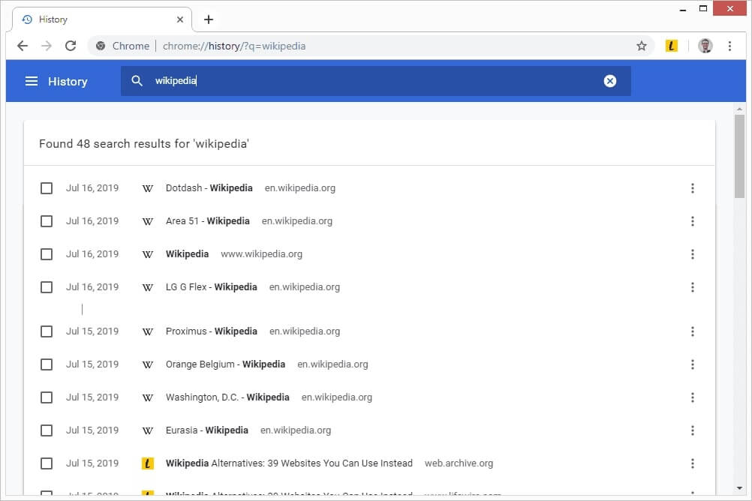The height and width of the screenshot is (501, 752).
Task: Open Chrome's three-dot main menu
Action: [729, 46]
